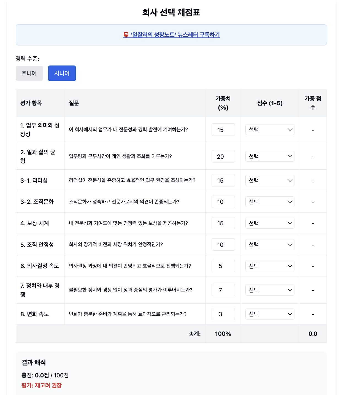Click the red pin icon beside newsletter text

point(126,34)
